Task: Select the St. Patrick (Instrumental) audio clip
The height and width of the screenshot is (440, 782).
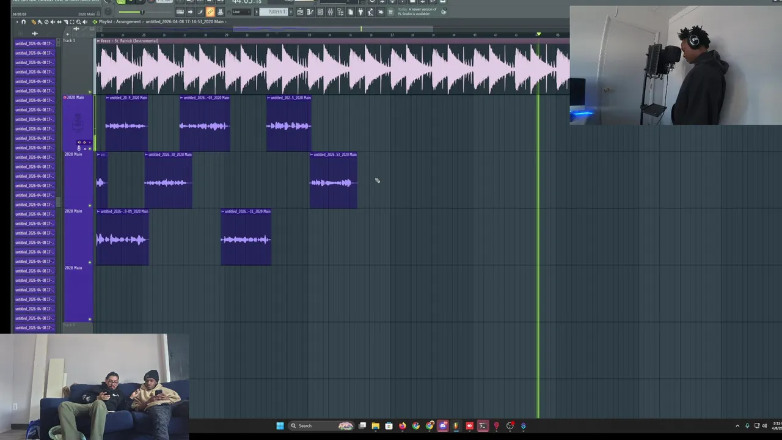Action: [332, 66]
